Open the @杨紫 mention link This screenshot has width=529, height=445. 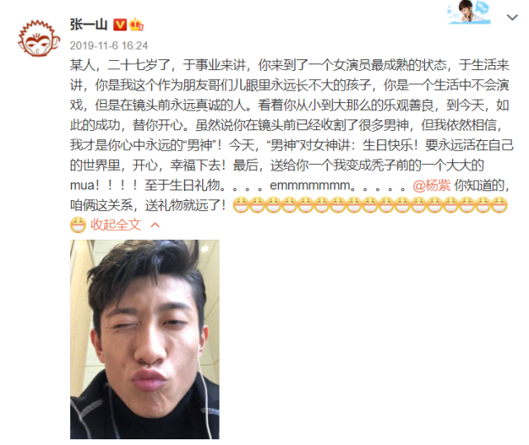click(x=432, y=185)
